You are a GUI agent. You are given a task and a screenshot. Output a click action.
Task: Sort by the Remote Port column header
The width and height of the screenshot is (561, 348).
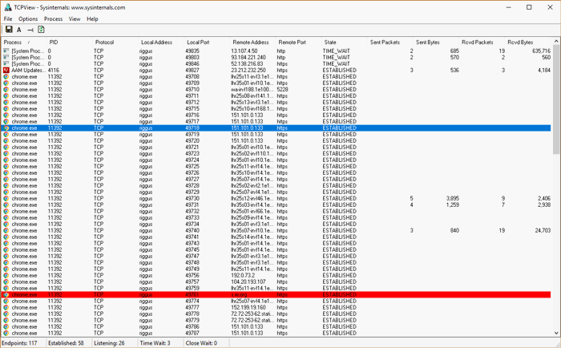point(299,42)
